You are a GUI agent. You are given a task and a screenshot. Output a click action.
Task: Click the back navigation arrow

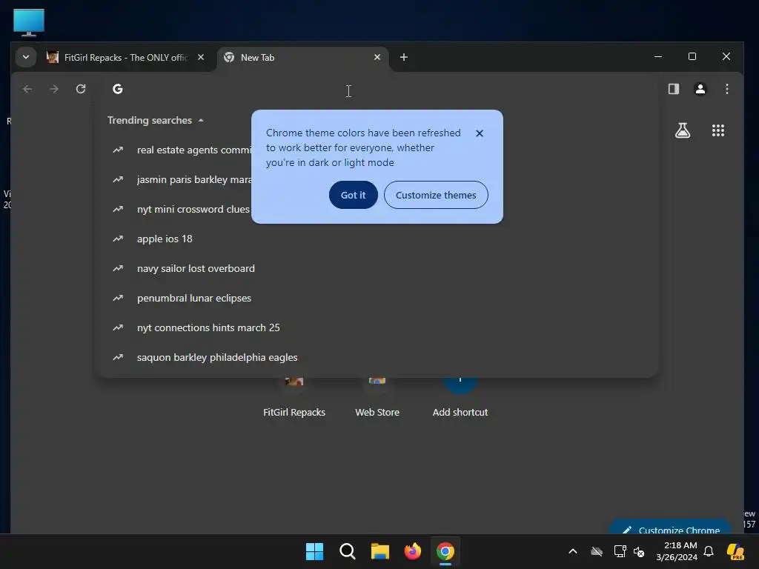click(27, 89)
